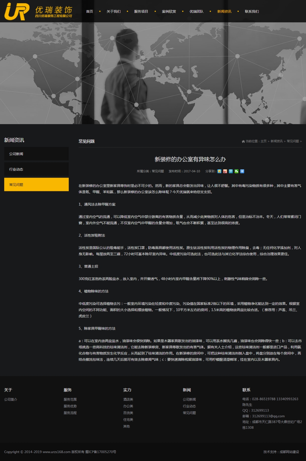Open footer link 常见问题
The width and height of the screenshot is (306, 461).
pos(189,413)
